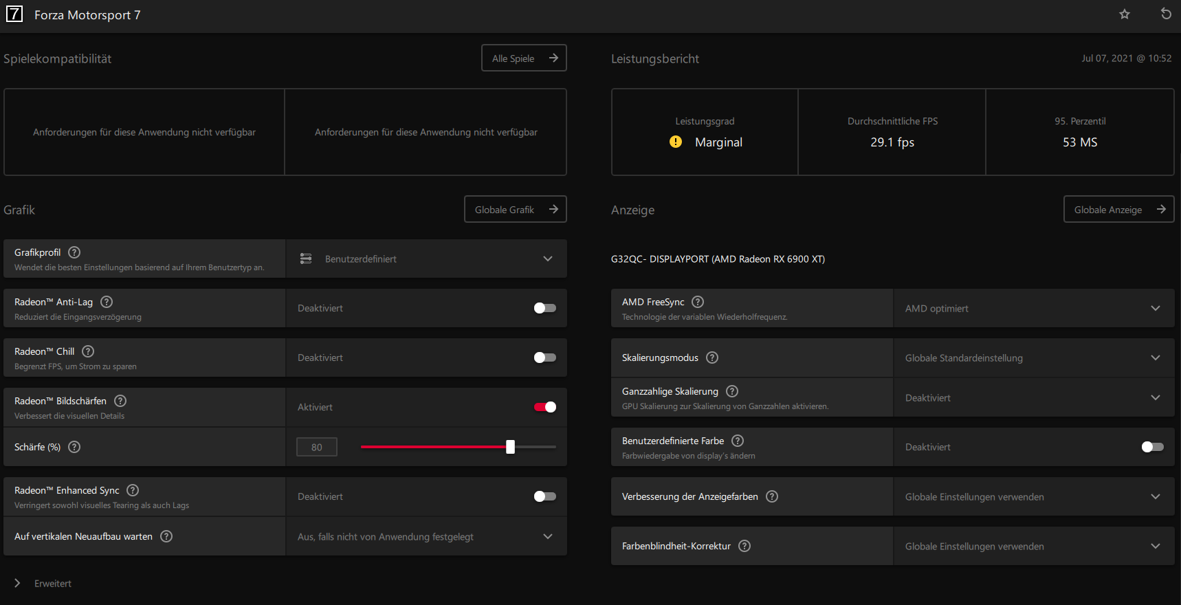The width and height of the screenshot is (1181, 605).
Task: Enable Radeon Anti-Lag toggle
Action: click(x=544, y=308)
